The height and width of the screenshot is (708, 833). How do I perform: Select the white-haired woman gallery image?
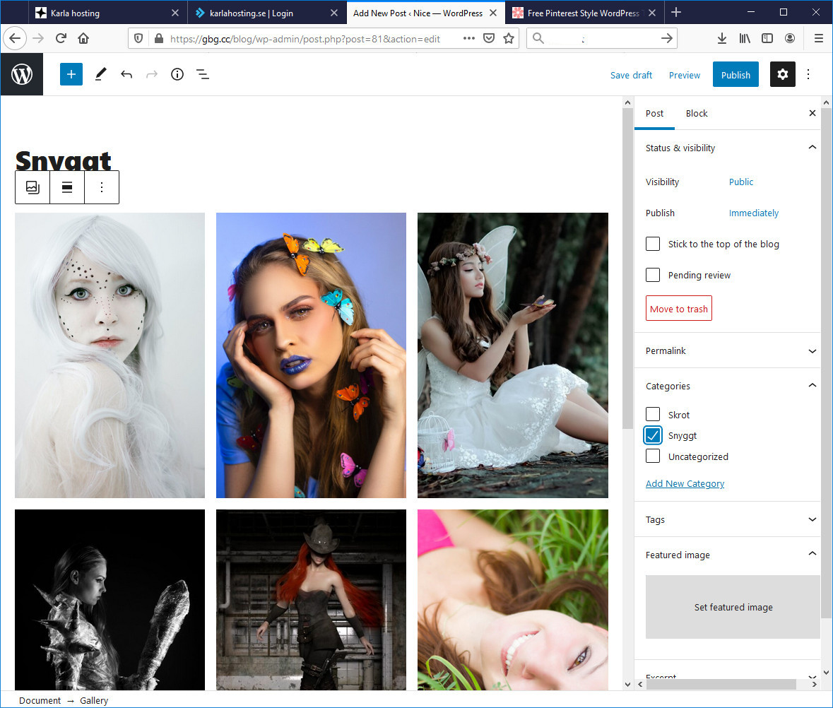click(x=110, y=355)
